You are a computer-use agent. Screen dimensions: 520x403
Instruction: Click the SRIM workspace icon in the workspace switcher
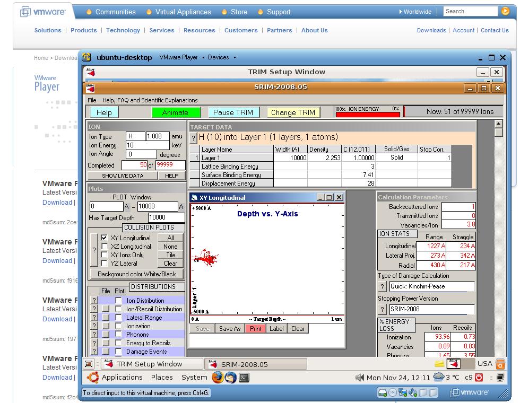(x=453, y=364)
